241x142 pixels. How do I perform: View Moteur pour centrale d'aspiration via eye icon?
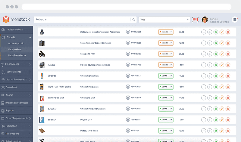click(216, 32)
